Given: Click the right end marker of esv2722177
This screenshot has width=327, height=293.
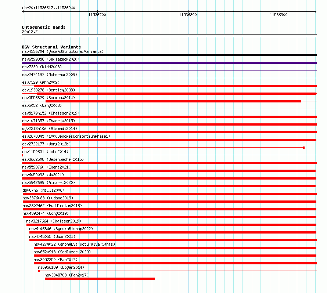Looking at the screenshot, I should (304, 148).
